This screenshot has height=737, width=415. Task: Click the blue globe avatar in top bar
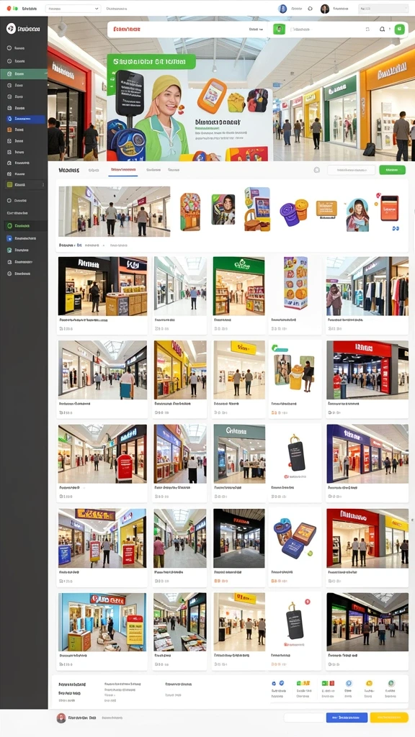(x=282, y=9)
